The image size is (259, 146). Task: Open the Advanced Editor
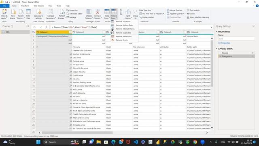pyautogui.click(x=74, y=14)
